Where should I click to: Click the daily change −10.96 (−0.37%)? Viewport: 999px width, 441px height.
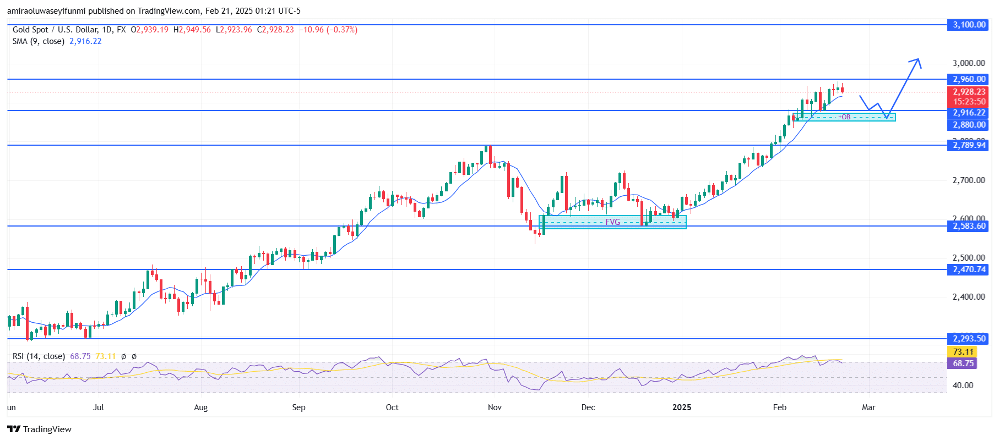click(x=328, y=30)
